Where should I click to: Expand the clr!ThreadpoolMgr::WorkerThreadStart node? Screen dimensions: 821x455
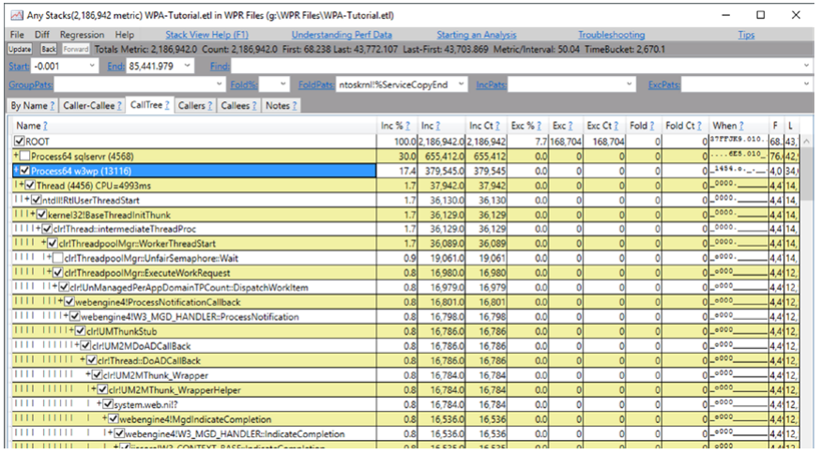[x=44, y=243]
